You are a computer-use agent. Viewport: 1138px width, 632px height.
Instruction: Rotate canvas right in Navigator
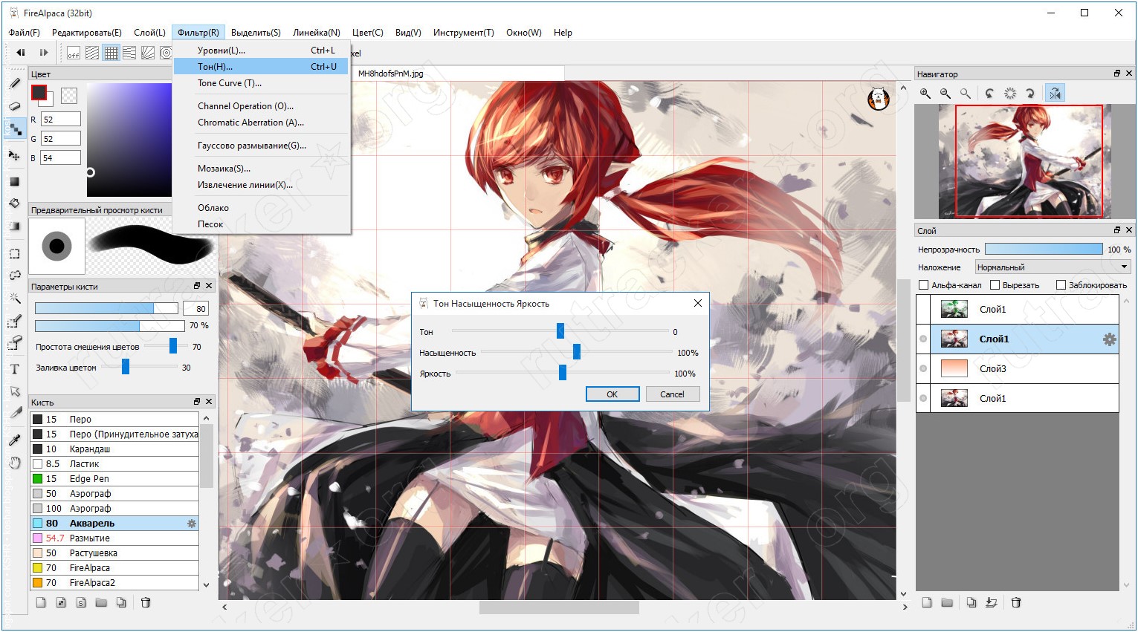[x=1029, y=94]
